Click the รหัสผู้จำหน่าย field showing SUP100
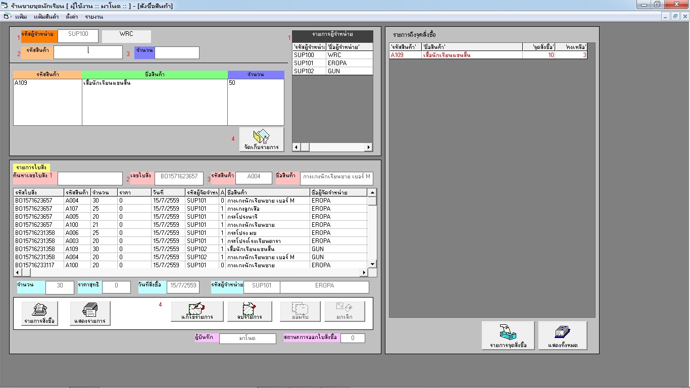This screenshot has width=690, height=388. tap(78, 36)
